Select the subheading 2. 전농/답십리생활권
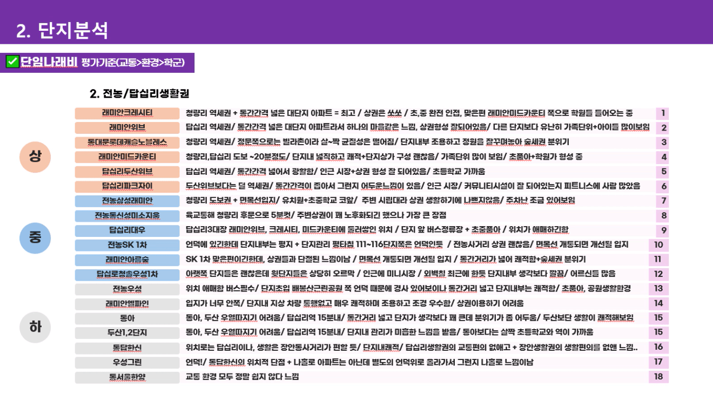This screenshot has width=713, height=401. coord(139,93)
